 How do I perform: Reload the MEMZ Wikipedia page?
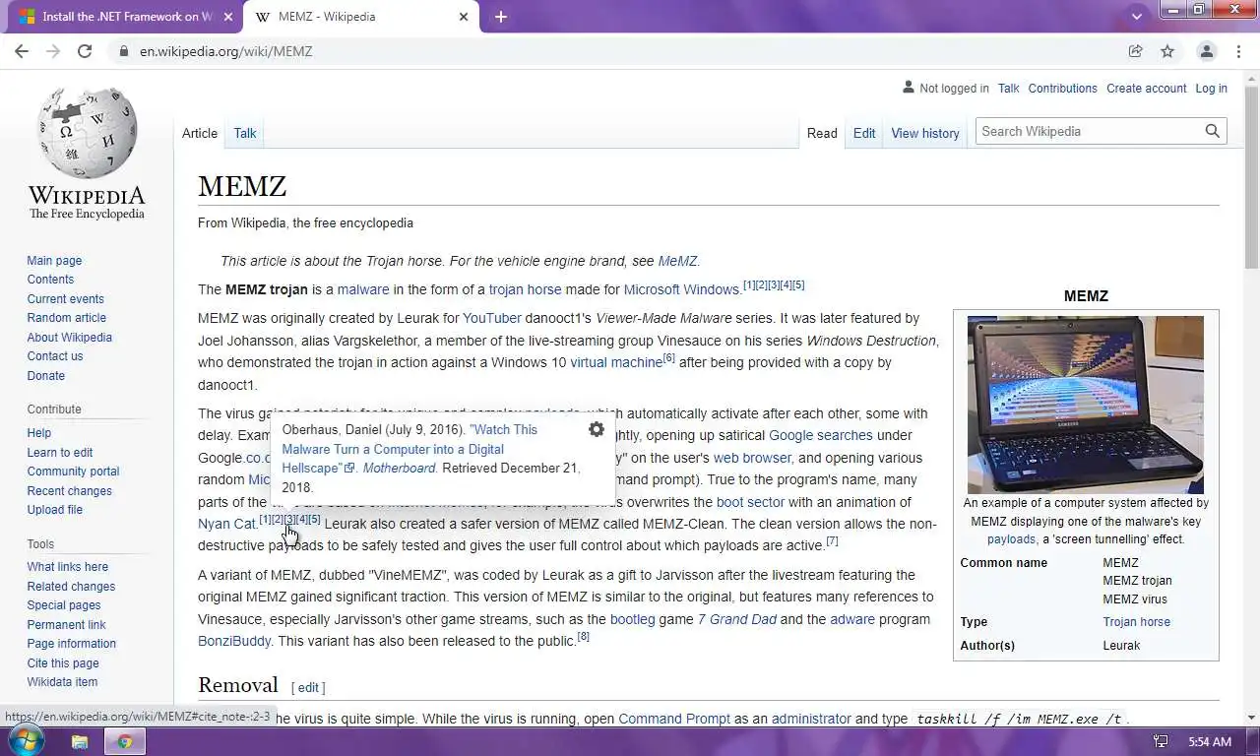(x=85, y=51)
